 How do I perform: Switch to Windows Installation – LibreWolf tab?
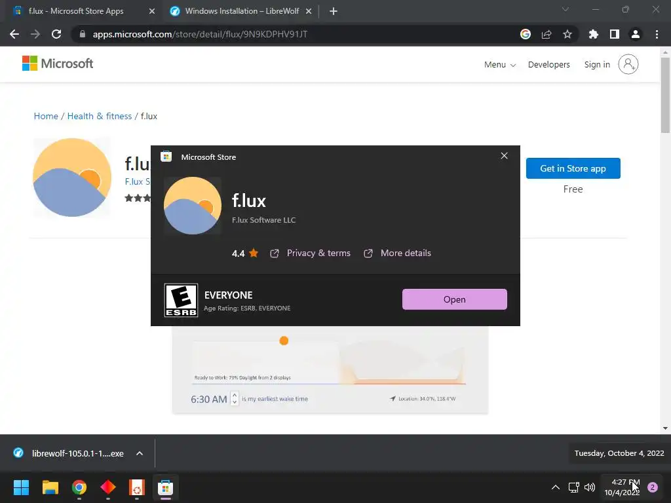click(242, 11)
